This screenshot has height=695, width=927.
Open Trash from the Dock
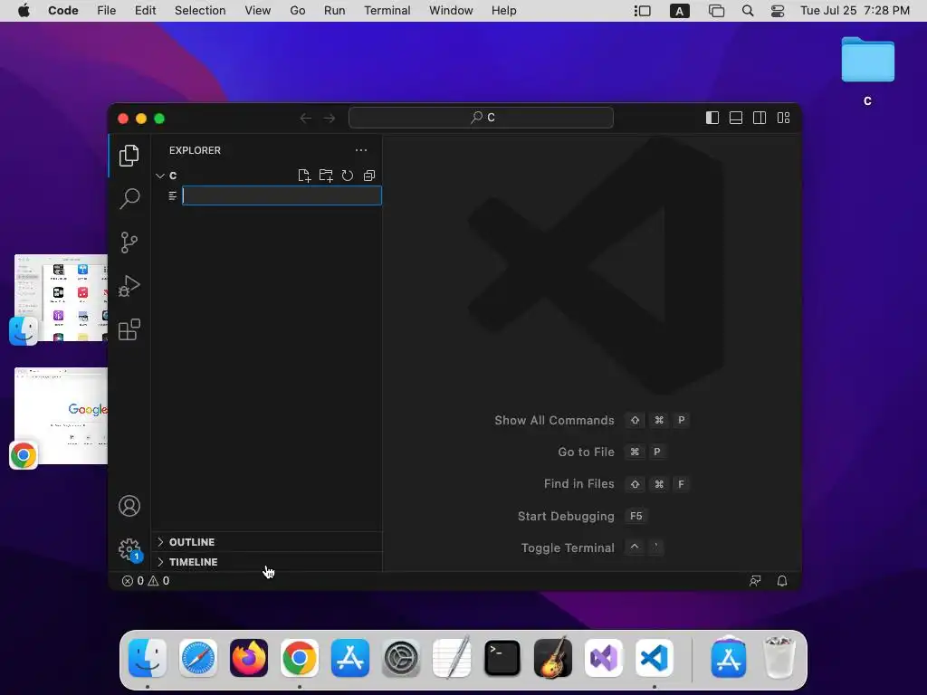[779, 658]
